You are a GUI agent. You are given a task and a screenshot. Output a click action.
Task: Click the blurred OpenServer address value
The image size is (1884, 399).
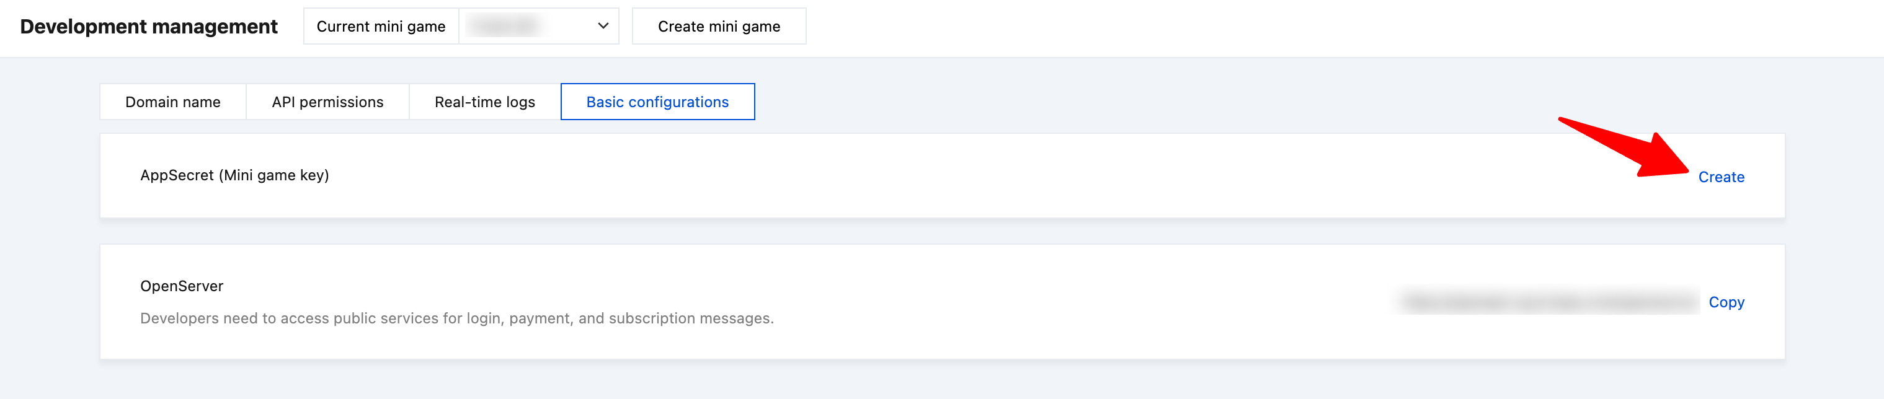(1548, 302)
